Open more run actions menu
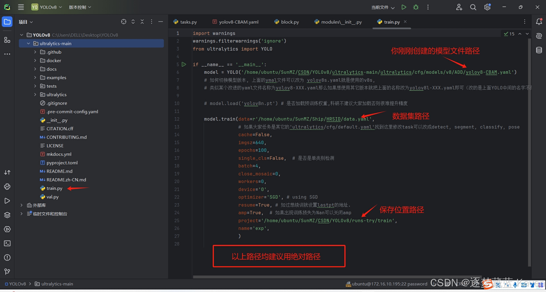The height and width of the screenshot is (292, 546). tap(428, 7)
